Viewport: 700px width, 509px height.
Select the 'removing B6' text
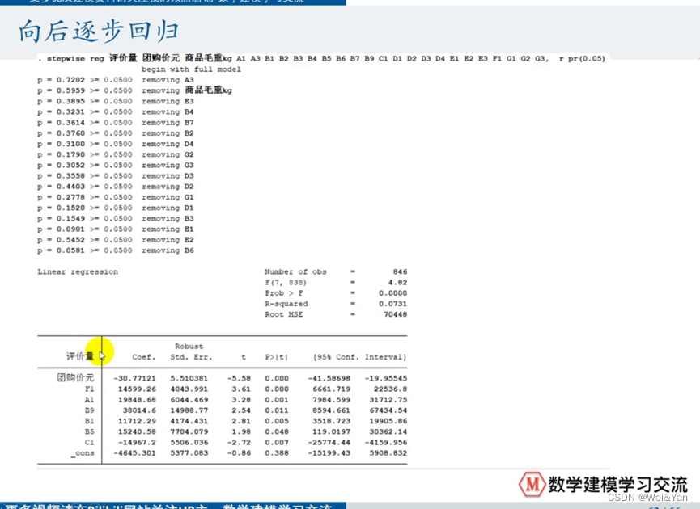click(x=168, y=251)
